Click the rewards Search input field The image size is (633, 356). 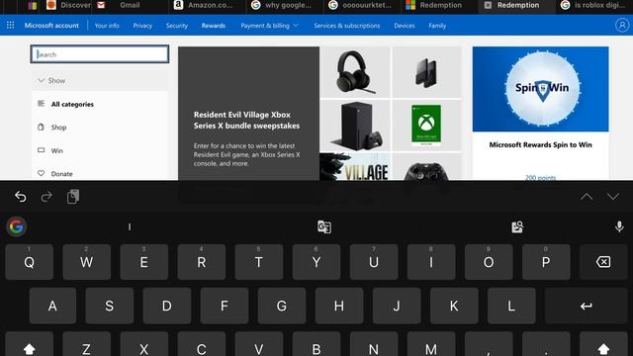[100, 54]
